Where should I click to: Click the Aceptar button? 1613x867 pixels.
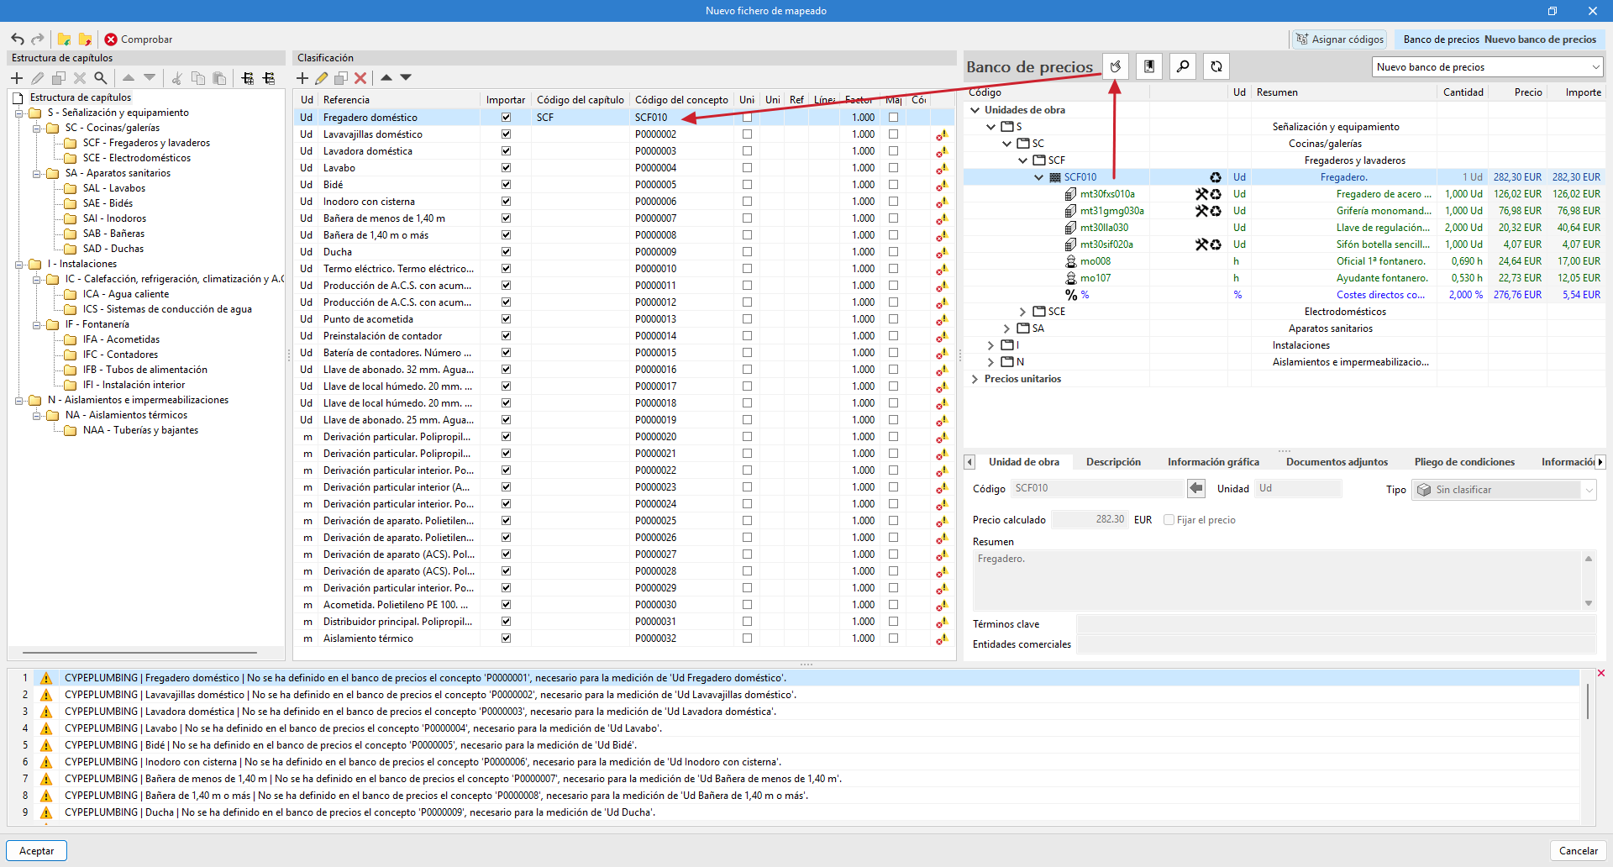tap(37, 851)
